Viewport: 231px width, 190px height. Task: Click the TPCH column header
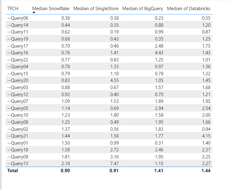click(13, 8)
